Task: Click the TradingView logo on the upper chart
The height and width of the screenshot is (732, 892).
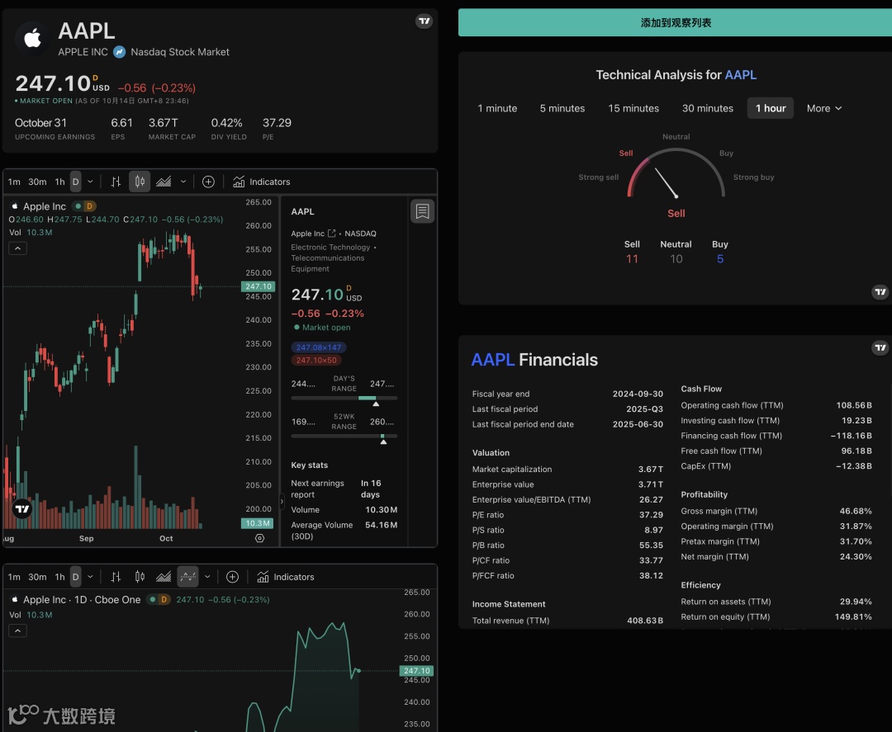Action: click(22, 508)
